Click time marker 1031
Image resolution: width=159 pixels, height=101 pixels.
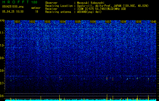[x=17, y=22]
